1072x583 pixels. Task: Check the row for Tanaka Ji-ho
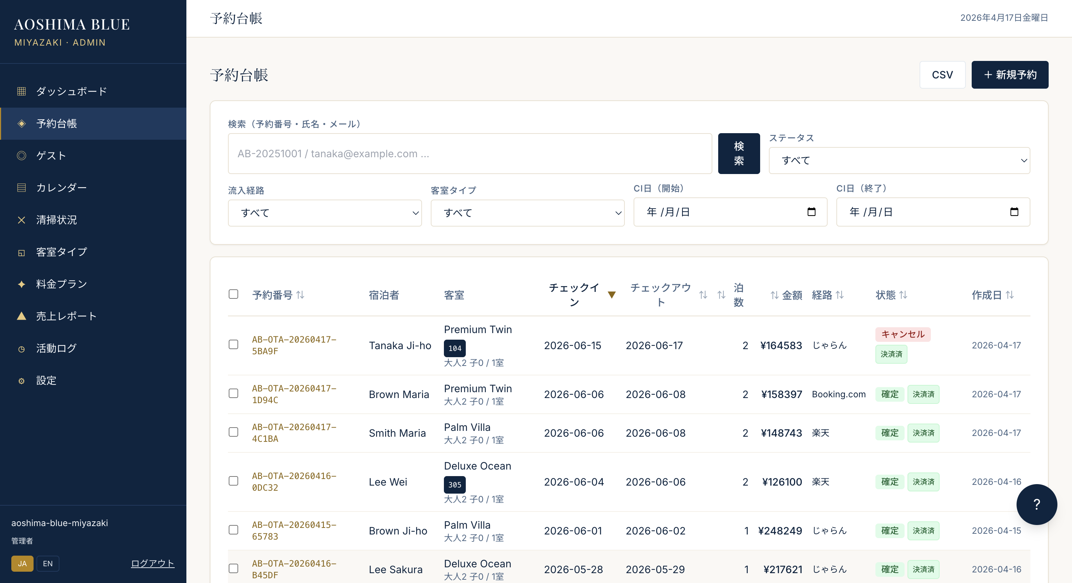click(x=233, y=344)
